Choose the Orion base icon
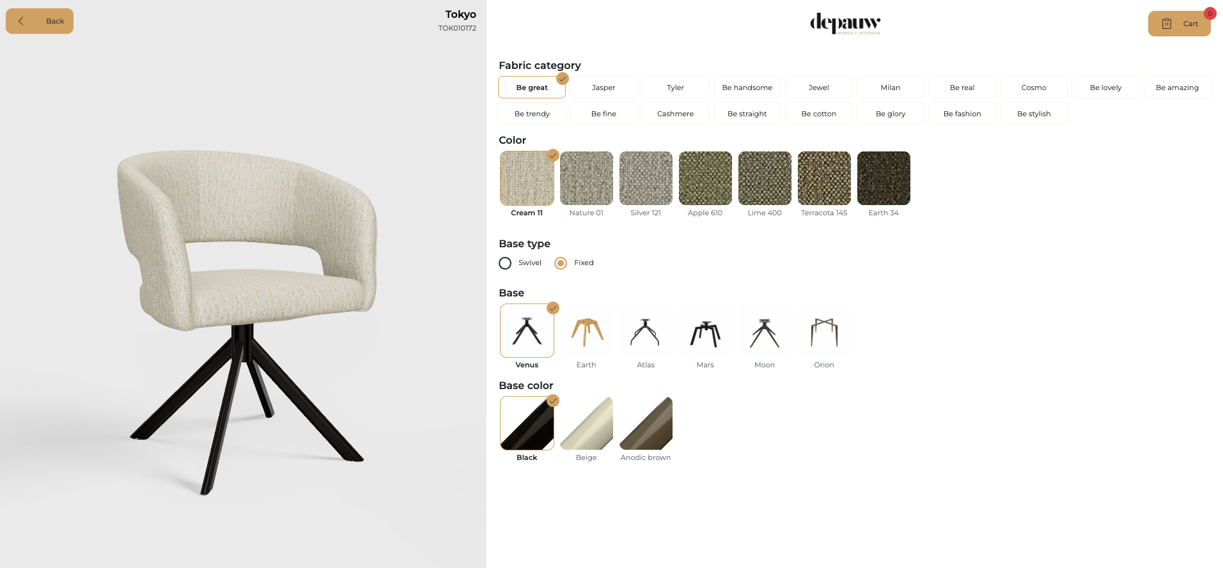Image resolution: width=1223 pixels, height=568 pixels. [x=824, y=331]
